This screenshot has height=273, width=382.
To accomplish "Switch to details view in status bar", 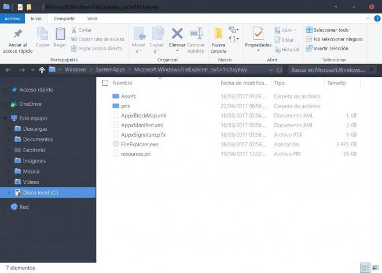I will [x=365, y=268].
